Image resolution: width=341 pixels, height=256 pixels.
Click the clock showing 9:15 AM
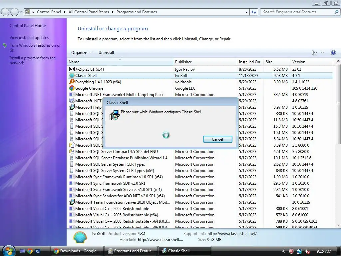[x=324, y=251]
